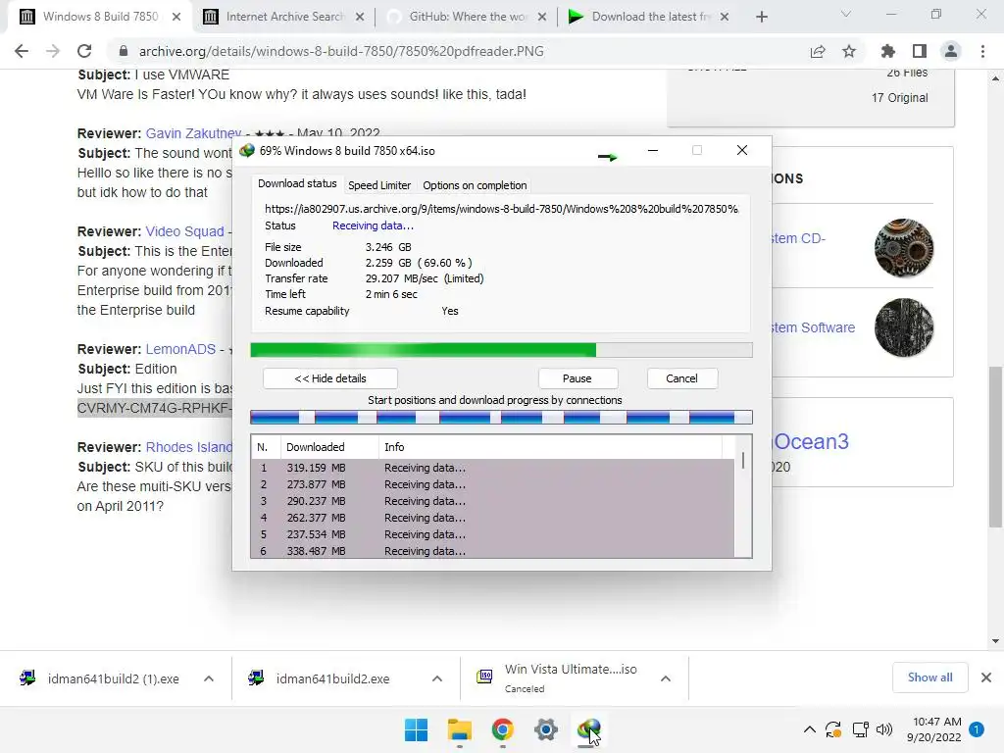Switch to Speed Limiter tab
This screenshot has width=1004, height=753.
[379, 185]
